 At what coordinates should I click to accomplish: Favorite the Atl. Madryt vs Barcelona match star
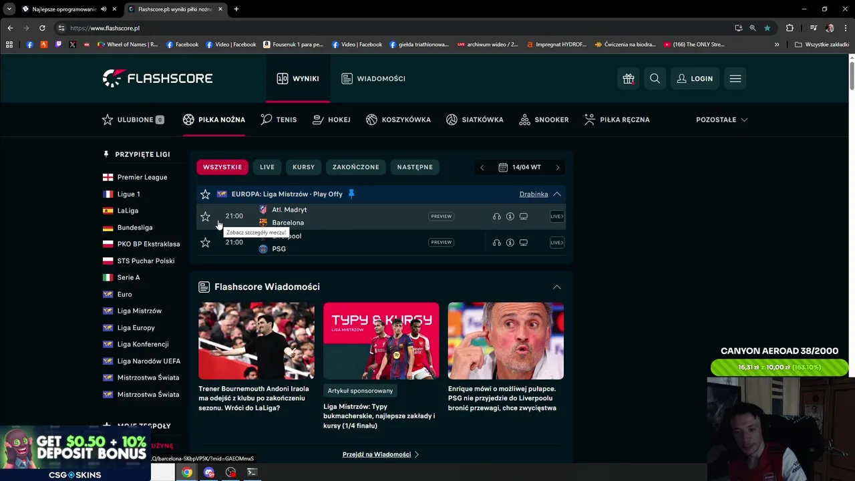205,216
